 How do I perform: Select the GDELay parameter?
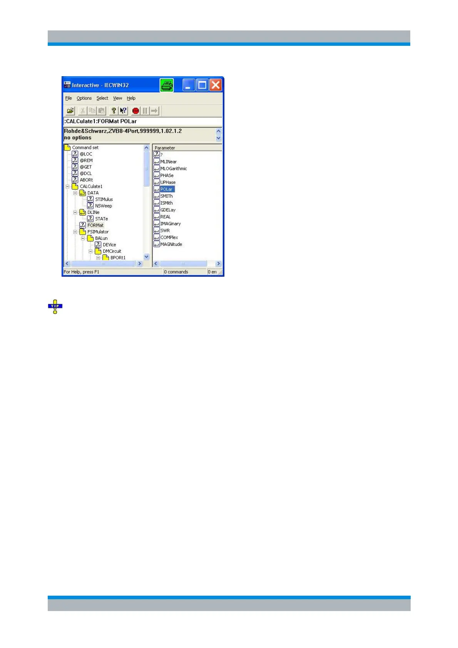tap(168, 210)
